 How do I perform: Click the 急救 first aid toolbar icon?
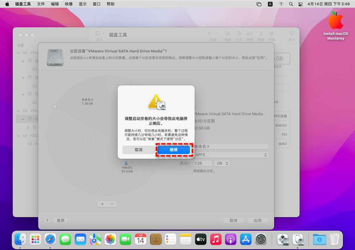point(228,34)
